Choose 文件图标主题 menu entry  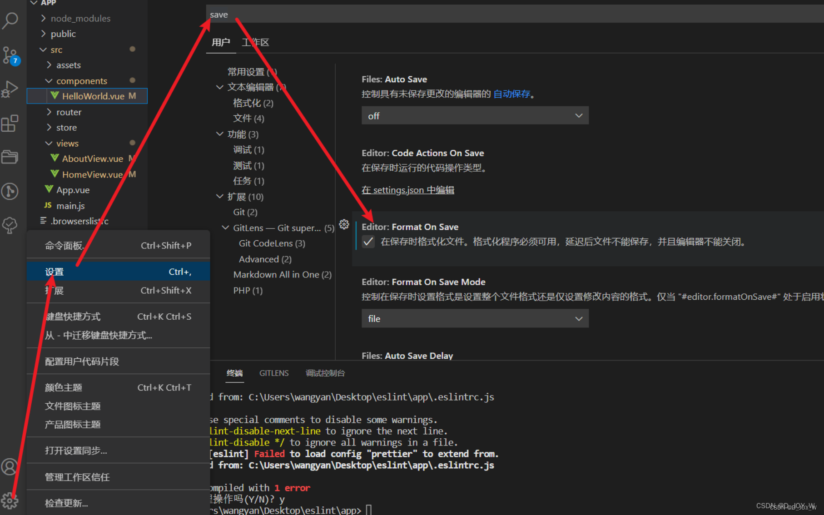coord(118,406)
